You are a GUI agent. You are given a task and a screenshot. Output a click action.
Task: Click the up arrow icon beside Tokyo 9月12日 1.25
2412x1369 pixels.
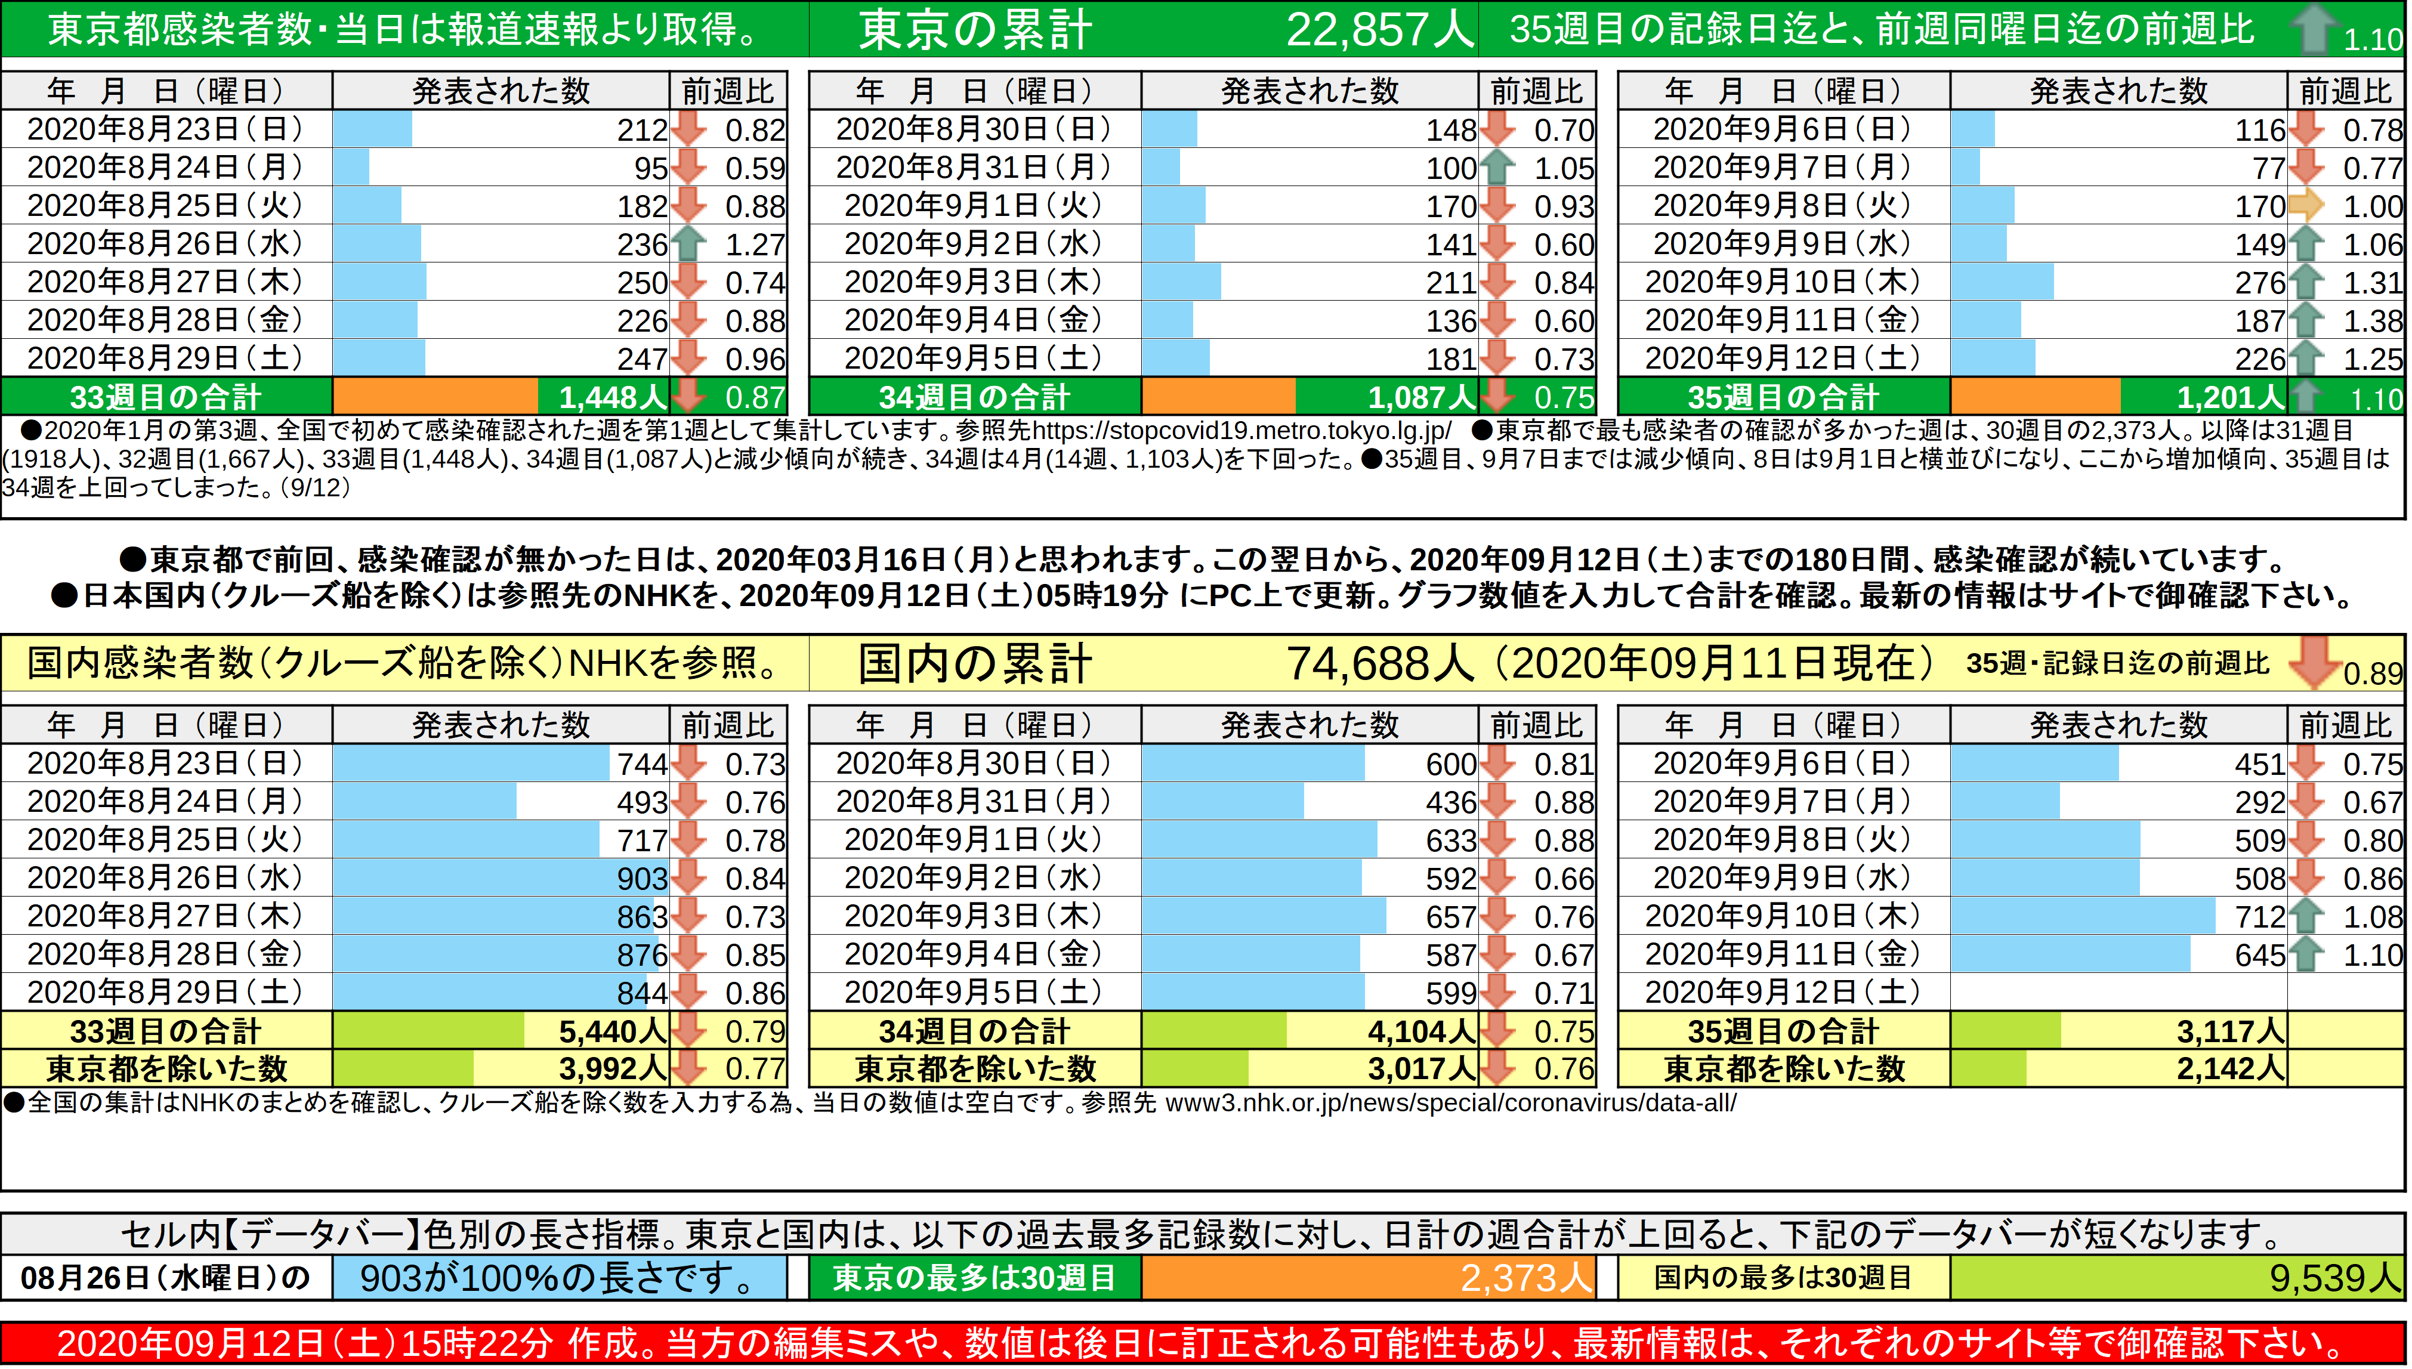[2306, 359]
